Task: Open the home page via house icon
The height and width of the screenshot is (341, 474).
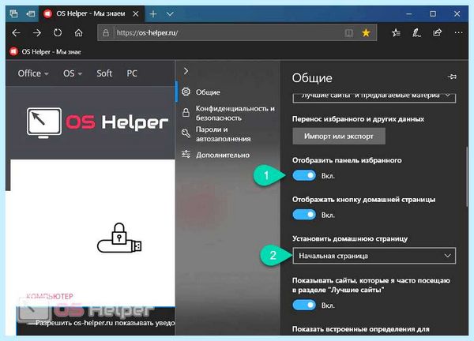Action: 78,32
